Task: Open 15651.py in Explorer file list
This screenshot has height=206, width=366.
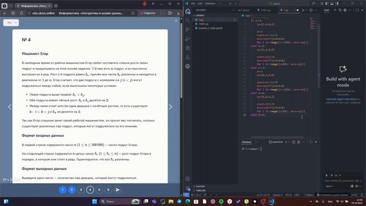Action: [204, 24]
